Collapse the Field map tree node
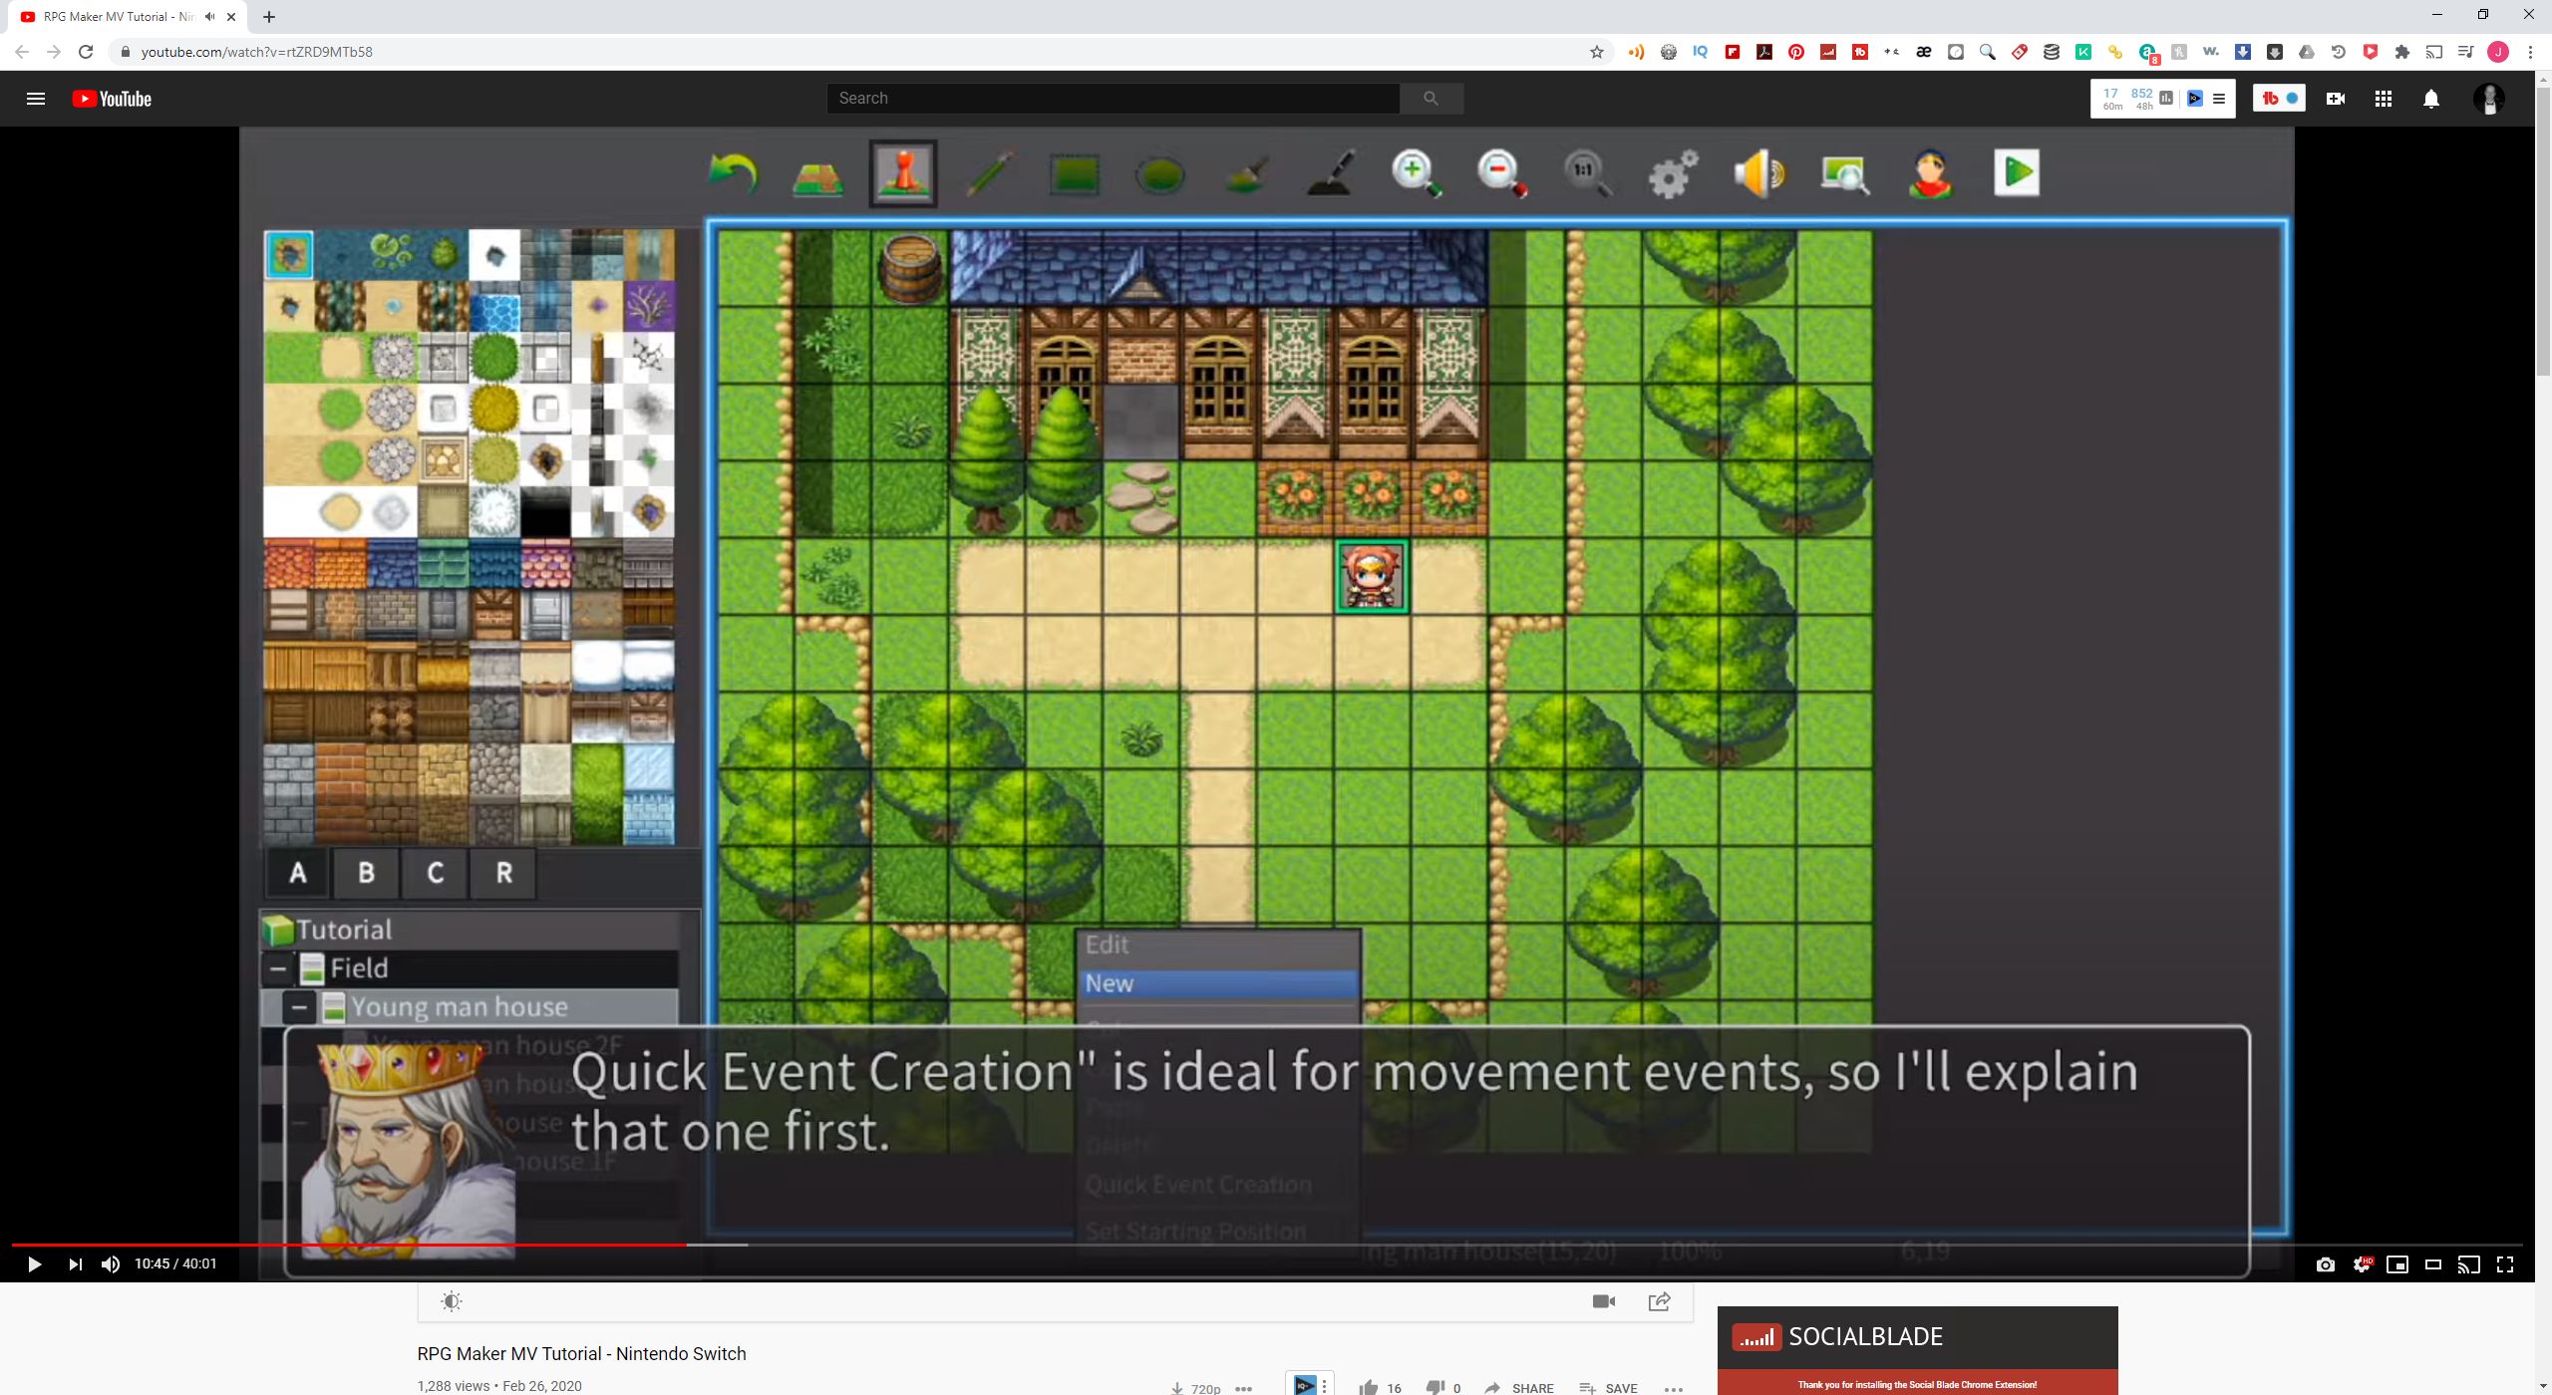 click(278, 969)
